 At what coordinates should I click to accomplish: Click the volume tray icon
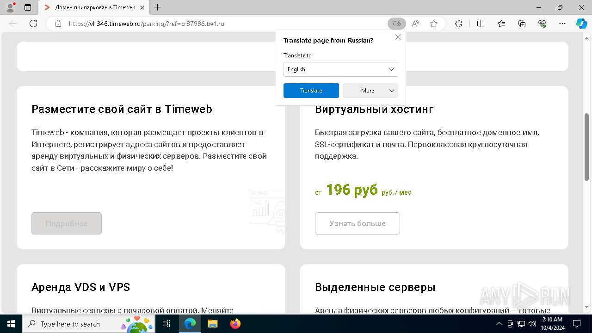click(532, 324)
